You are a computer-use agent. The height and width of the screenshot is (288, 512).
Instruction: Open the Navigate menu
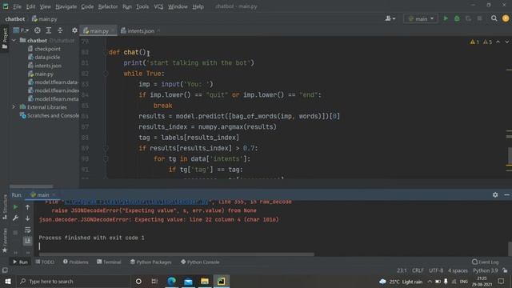coord(66,6)
